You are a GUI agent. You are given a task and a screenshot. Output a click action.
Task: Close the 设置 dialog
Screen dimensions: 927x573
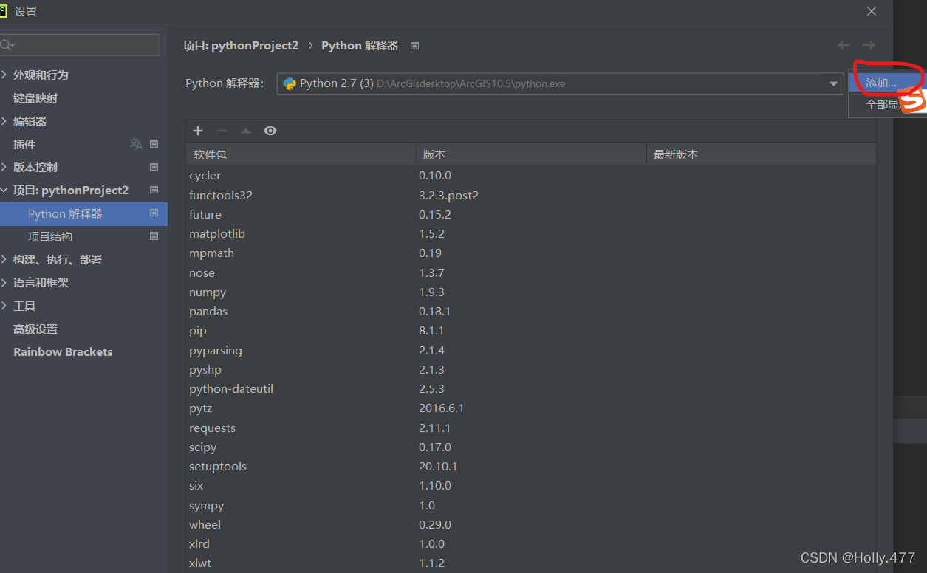point(872,11)
